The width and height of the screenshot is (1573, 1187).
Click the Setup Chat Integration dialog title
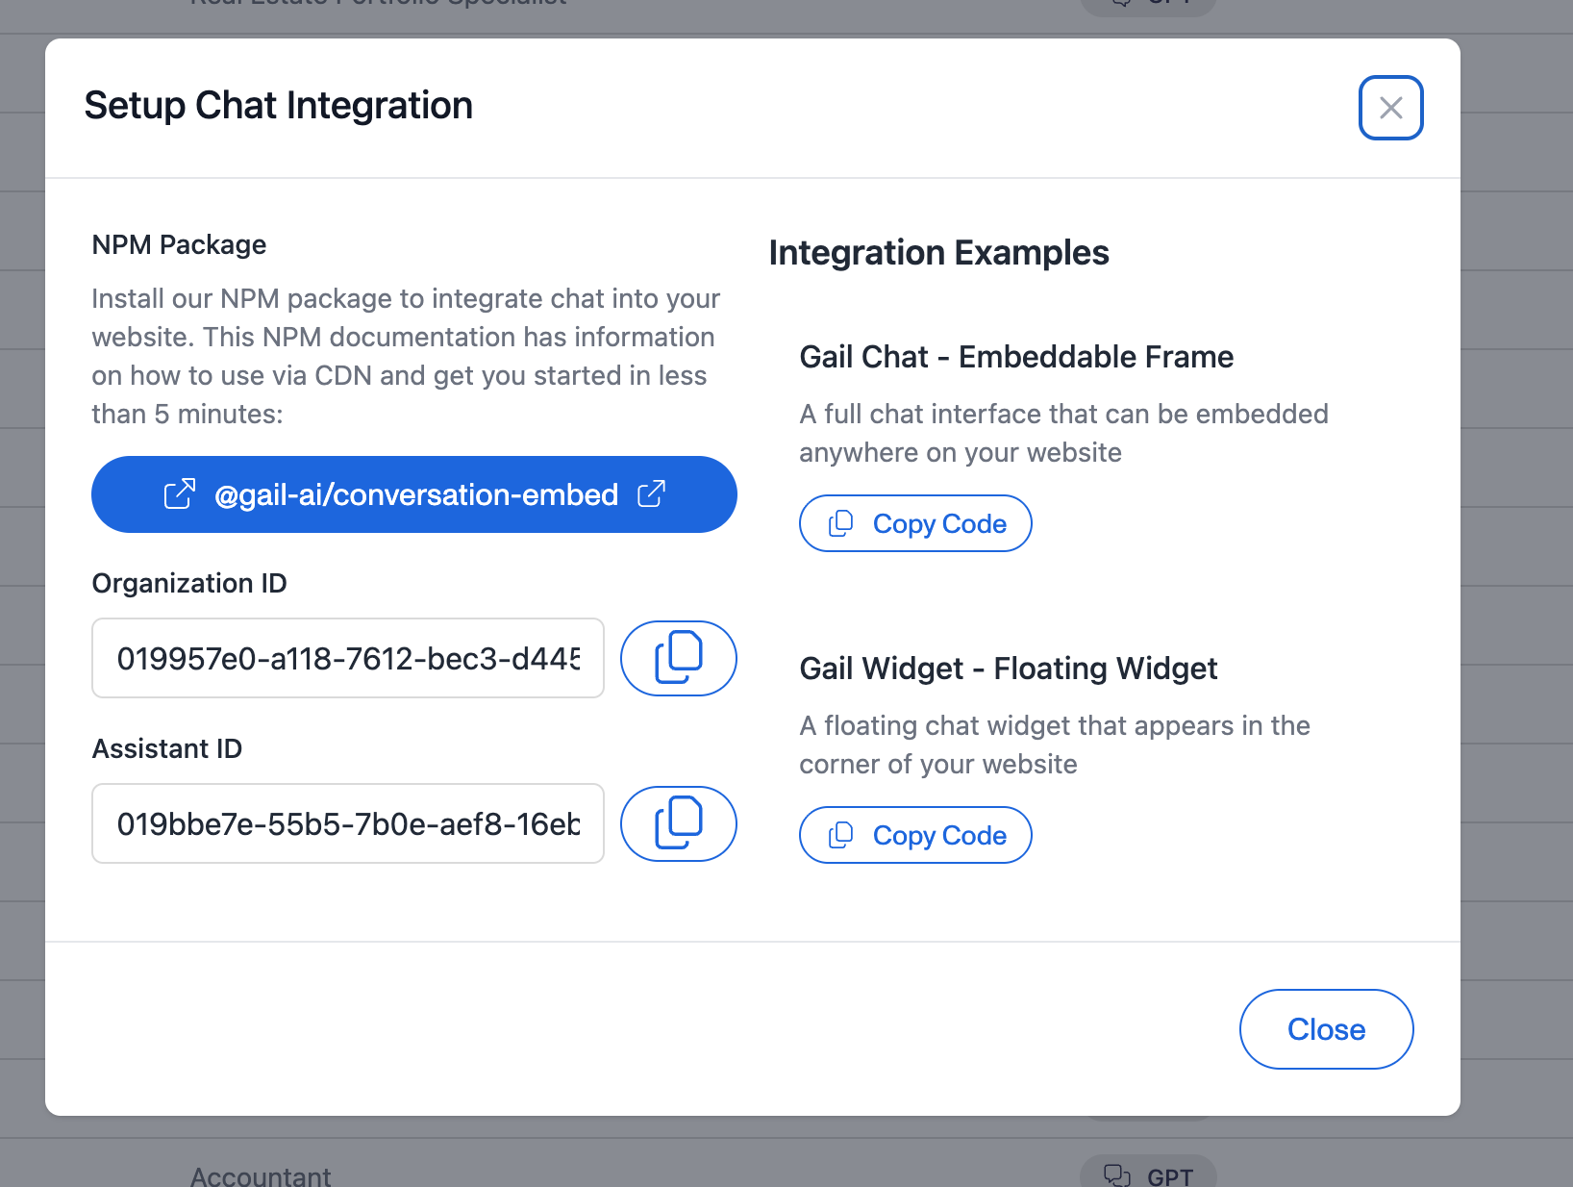coord(279,106)
